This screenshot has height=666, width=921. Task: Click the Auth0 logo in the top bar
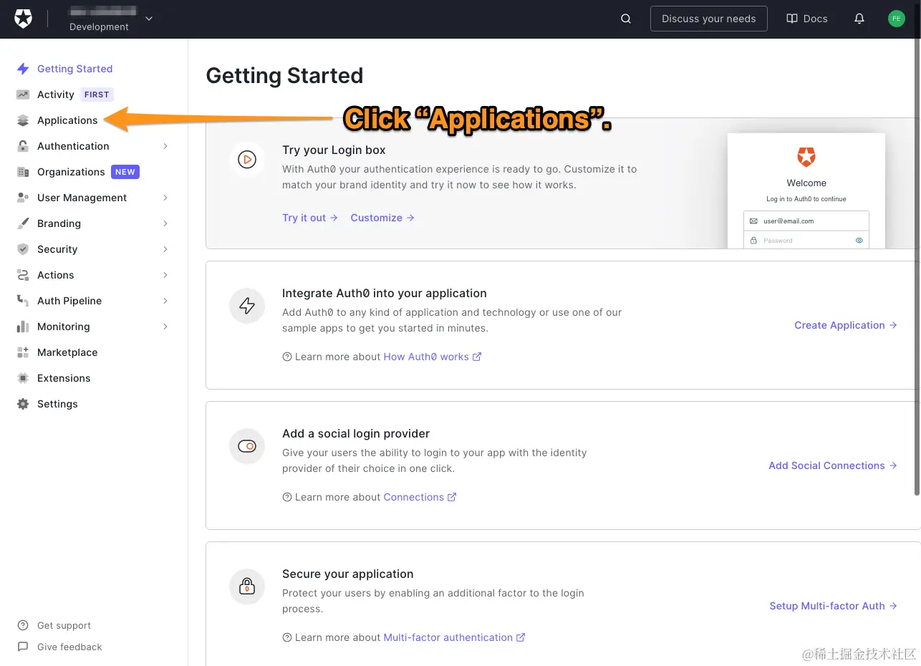coord(24,18)
